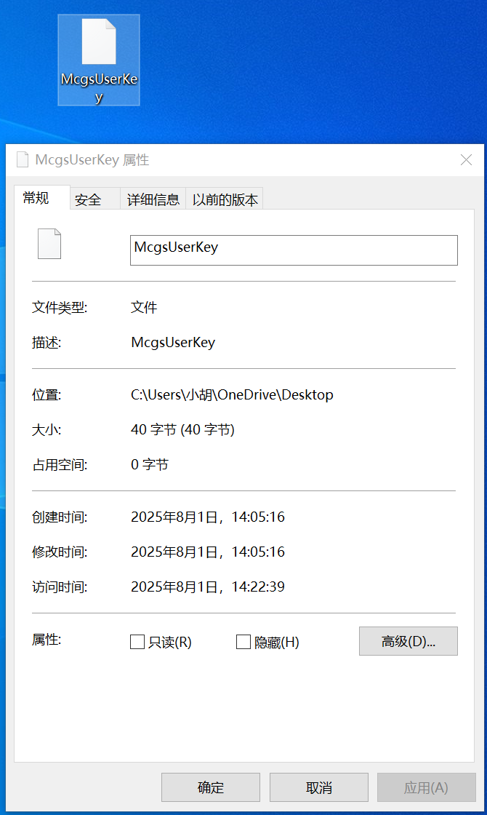Click the McgsUserKey file name text box

click(x=294, y=250)
